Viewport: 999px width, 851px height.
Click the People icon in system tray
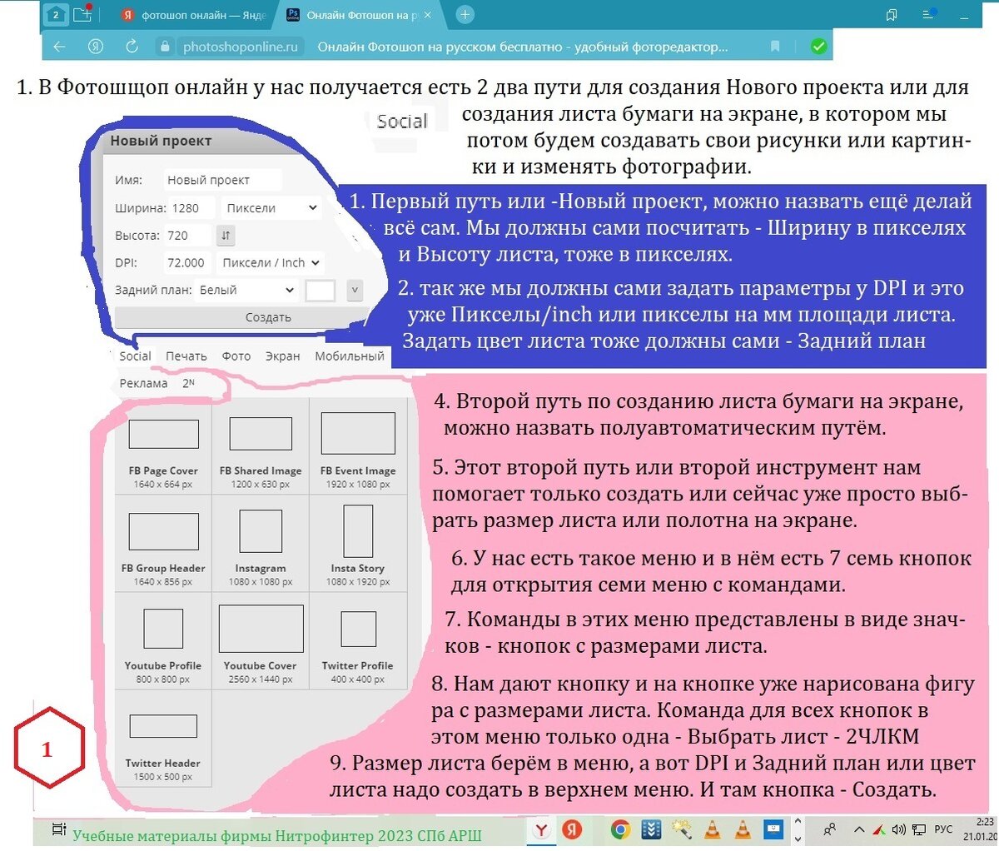(x=830, y=829)
